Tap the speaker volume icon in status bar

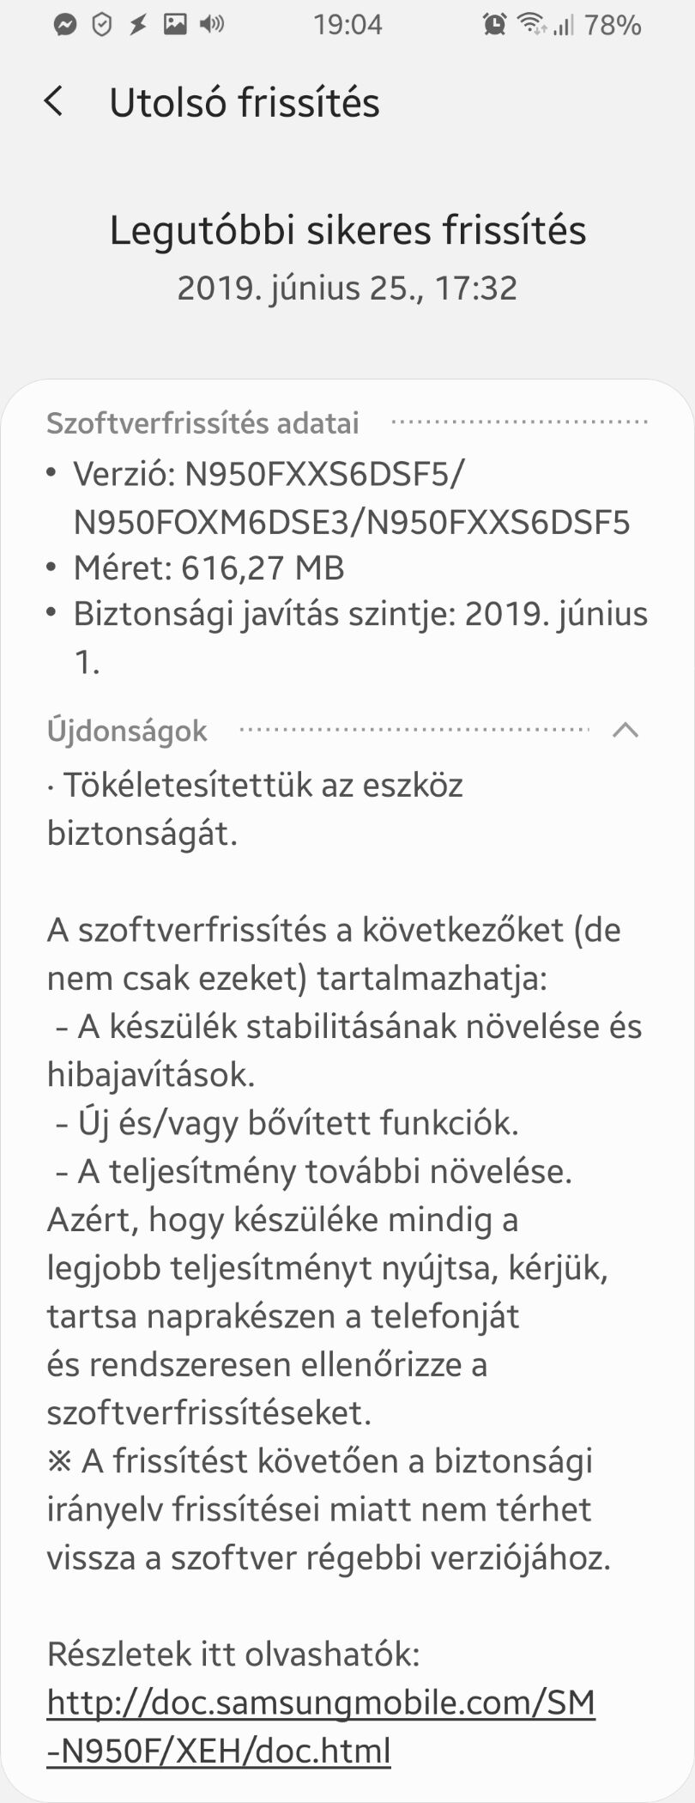point(212,25)
